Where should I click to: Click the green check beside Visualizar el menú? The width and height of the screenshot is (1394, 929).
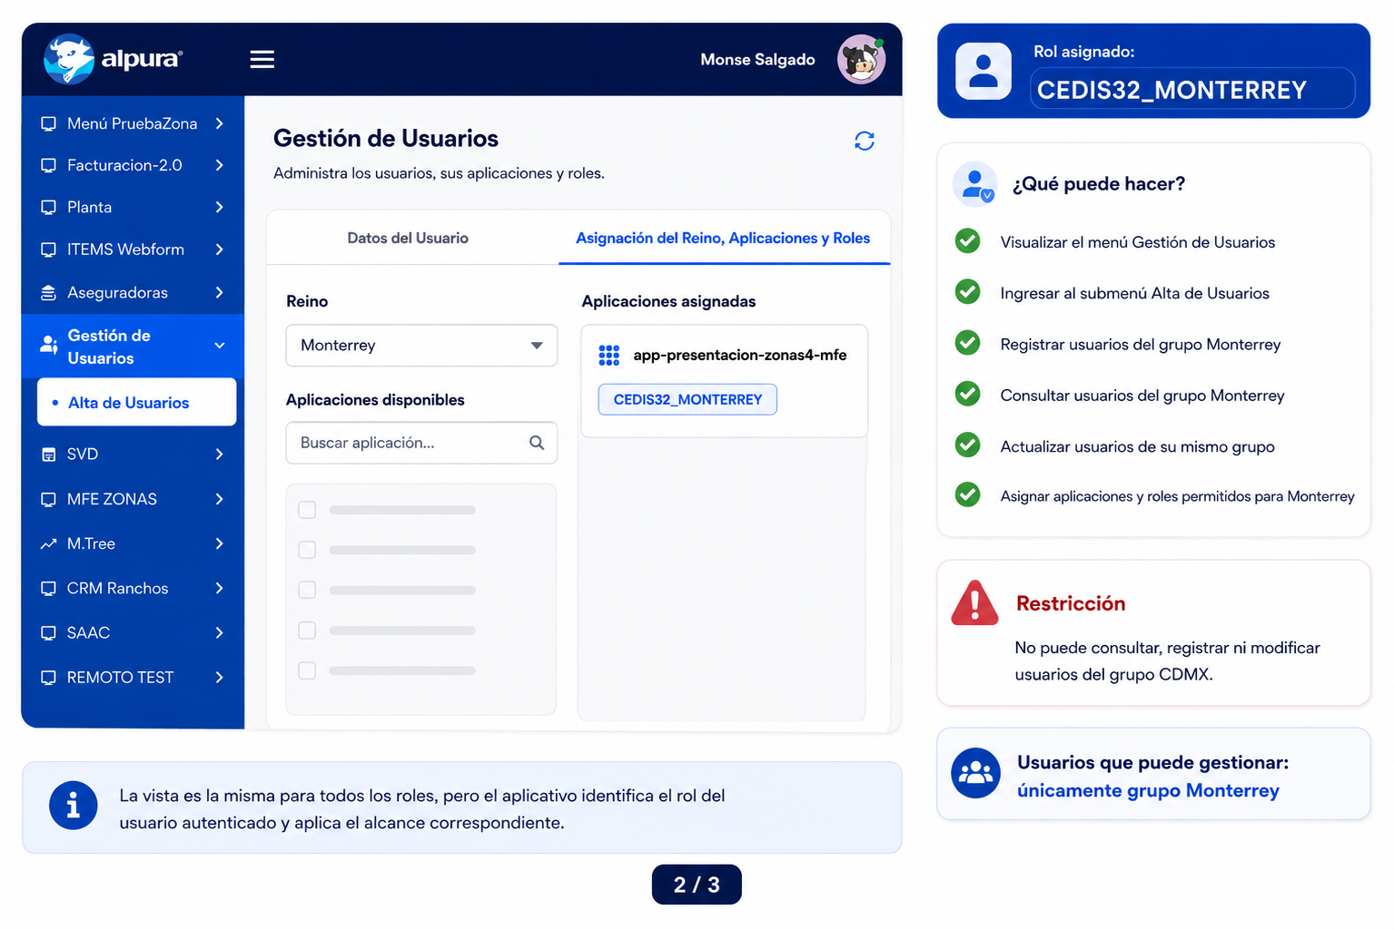tap(968, 241)
